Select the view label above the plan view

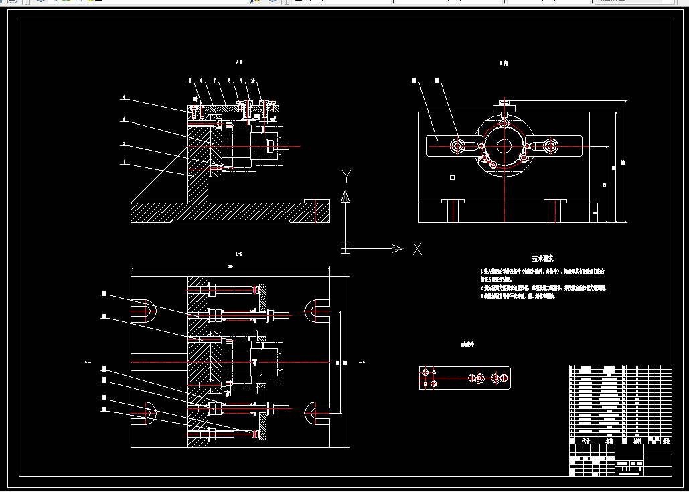[240, 254]
